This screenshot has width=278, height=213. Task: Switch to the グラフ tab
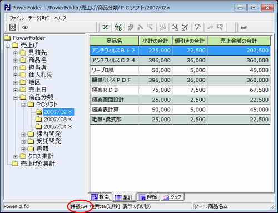173,197
